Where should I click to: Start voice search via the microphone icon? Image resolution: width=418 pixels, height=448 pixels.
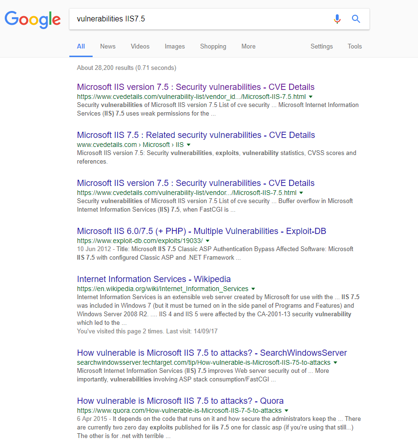[x=337, y=19]
